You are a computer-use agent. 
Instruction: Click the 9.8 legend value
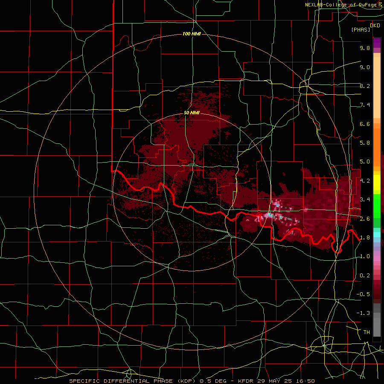[x=365, y=48]
